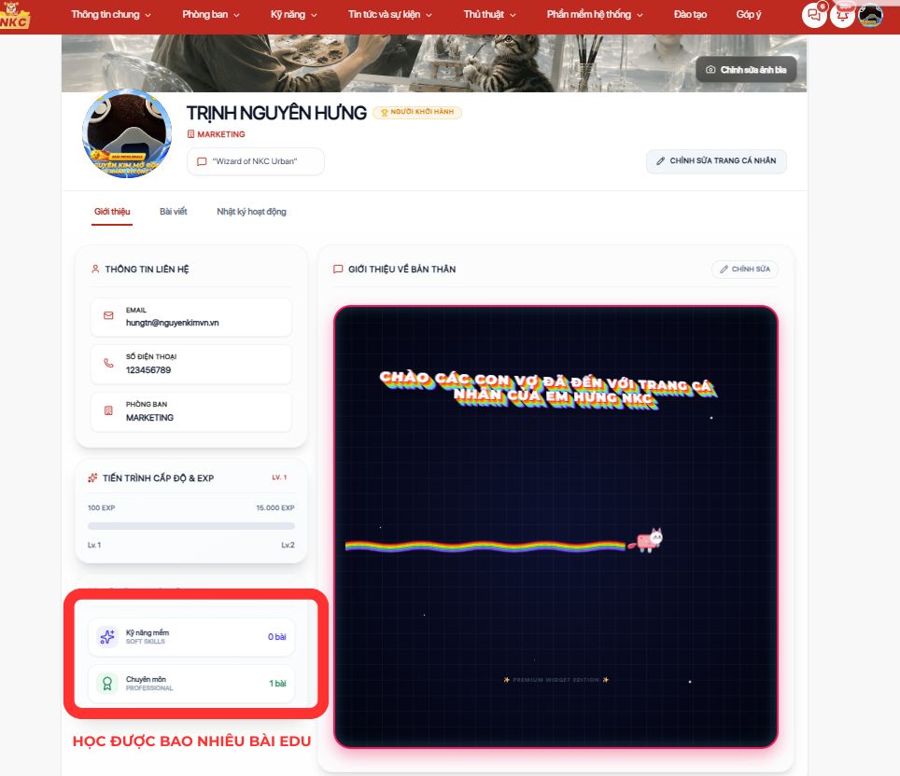Screen dimensions: 900x776
Task: Click the camera icon on cover edit button
Action: [710, 69]
